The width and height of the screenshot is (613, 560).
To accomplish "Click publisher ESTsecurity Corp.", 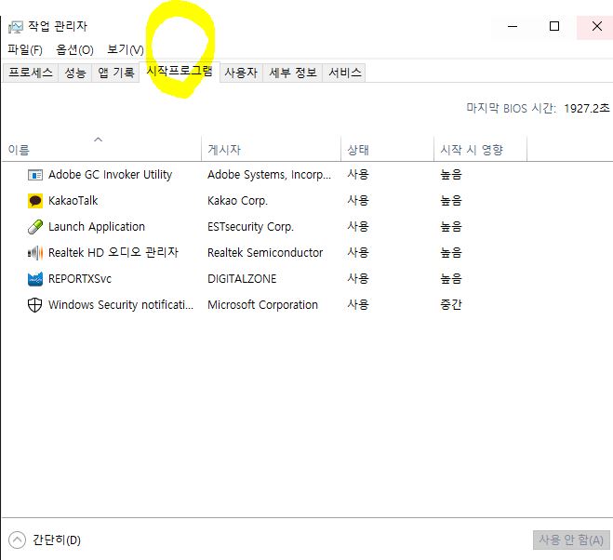I will pyautogui.click(x=250, y=227).
